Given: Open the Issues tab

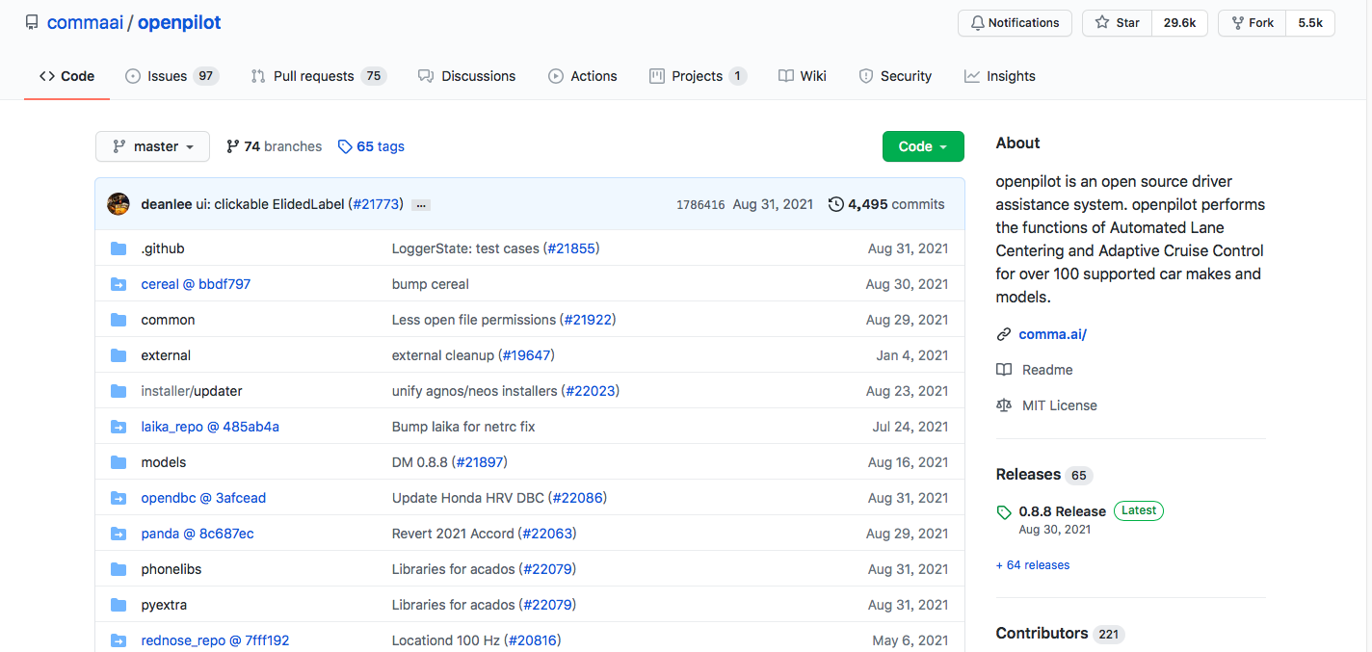Looking at the screenshot, I should pos(171,76).
